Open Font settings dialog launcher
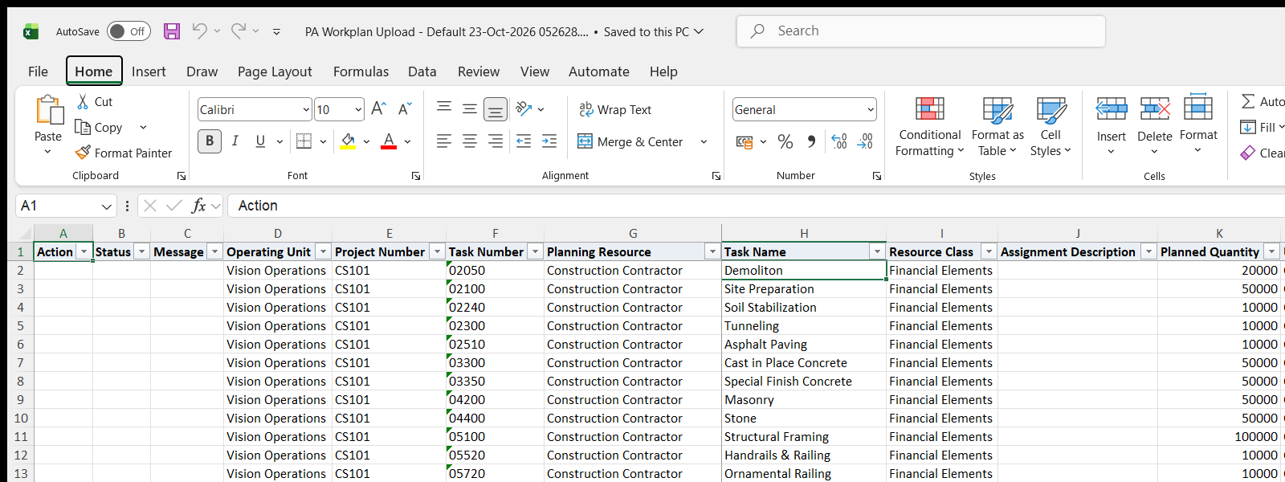The image size is (1285, 482). [416, 176]
